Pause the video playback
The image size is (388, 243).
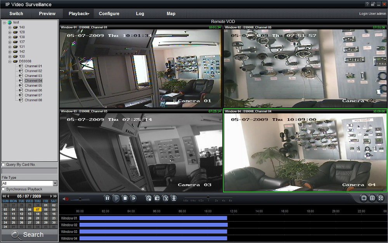coord(107,198)
